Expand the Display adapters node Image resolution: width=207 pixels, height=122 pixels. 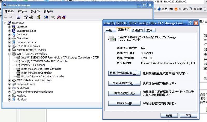click(10, 42)
